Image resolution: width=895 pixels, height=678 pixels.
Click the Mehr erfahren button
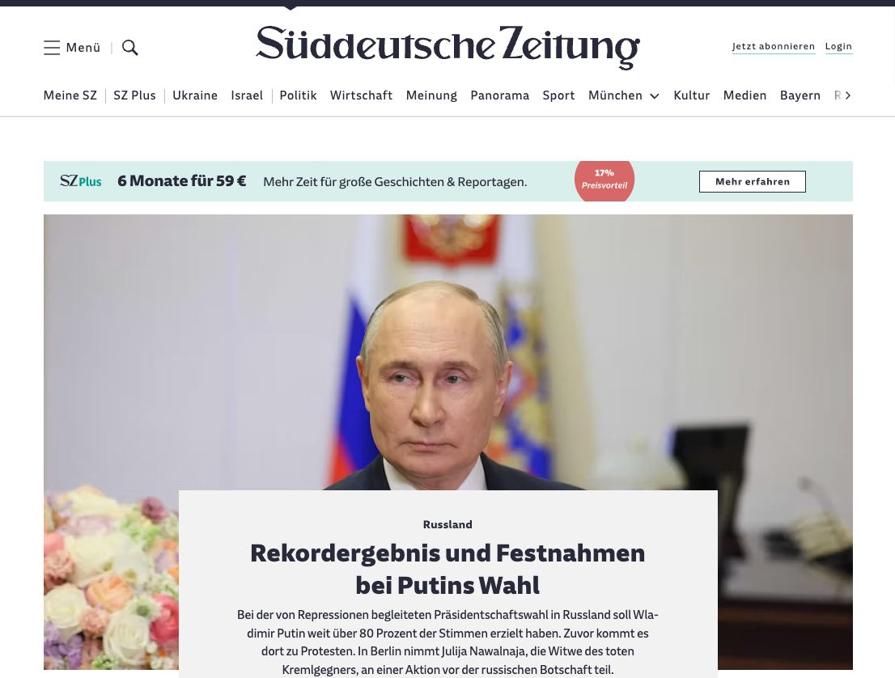click(x=753, y=181)
